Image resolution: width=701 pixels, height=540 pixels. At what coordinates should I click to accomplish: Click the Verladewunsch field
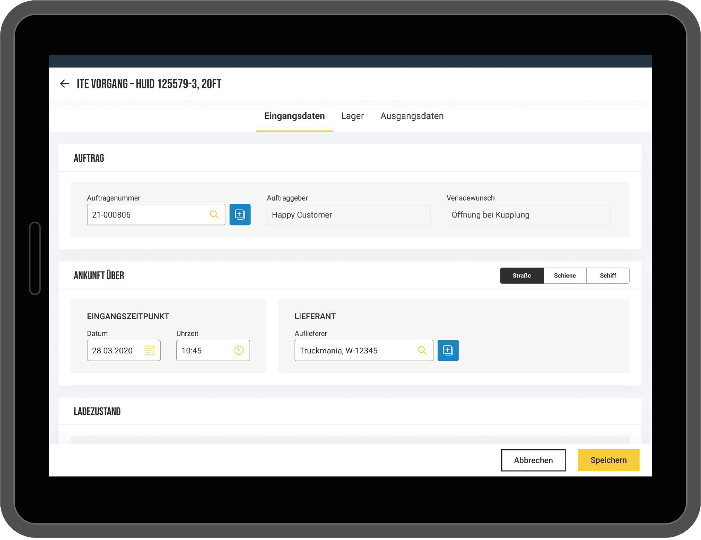[x=528, y=215]
